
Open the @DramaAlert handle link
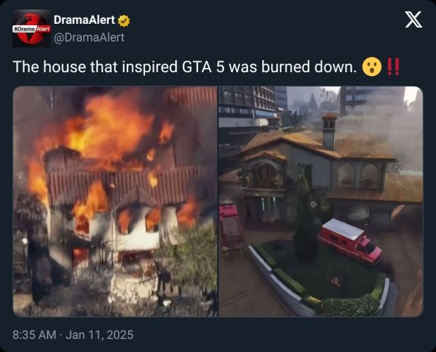pos(89,37)
